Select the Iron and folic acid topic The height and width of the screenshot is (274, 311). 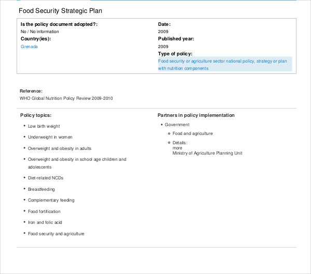coord(45,222)
